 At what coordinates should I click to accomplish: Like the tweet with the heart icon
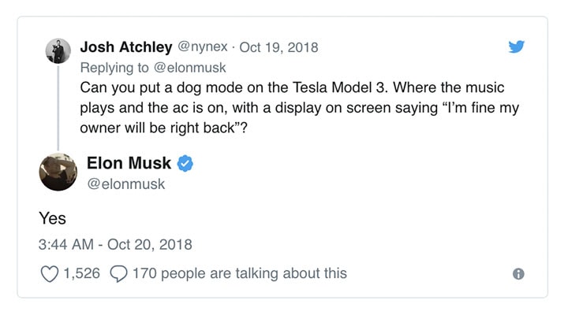point(49,273)
